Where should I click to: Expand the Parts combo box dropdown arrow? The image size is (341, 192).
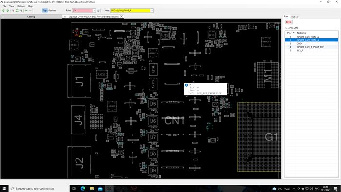click(94, 10)
